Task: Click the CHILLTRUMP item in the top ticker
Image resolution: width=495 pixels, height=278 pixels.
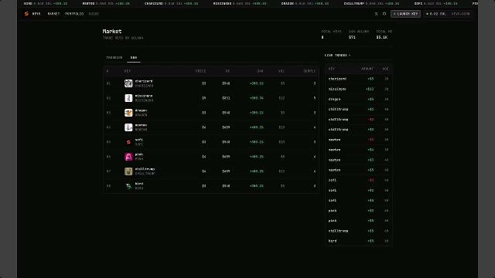Action: coord(371,3)
